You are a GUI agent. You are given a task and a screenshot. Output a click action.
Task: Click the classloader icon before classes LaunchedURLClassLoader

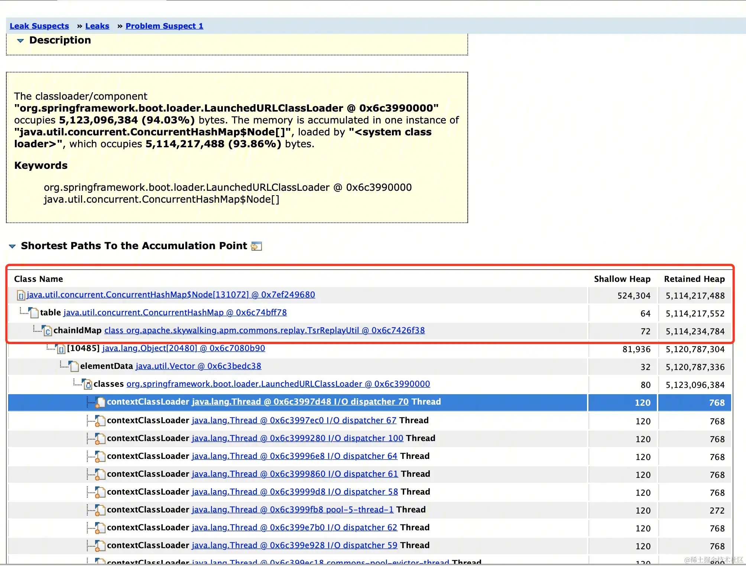88,384
